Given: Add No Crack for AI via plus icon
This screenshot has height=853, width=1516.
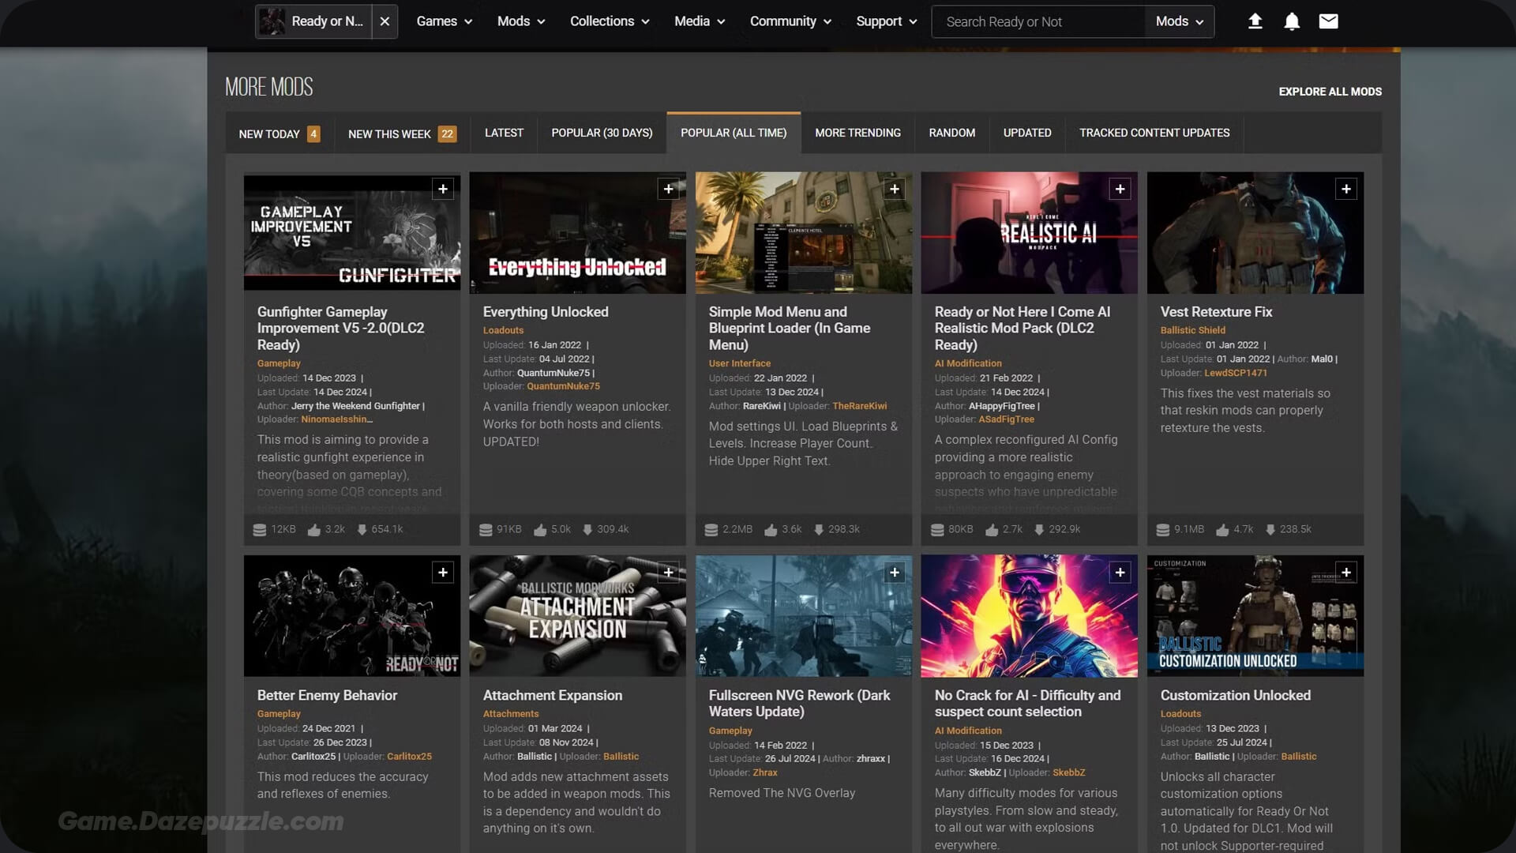Looking at the screenshot, I should tap(1120, 573).
